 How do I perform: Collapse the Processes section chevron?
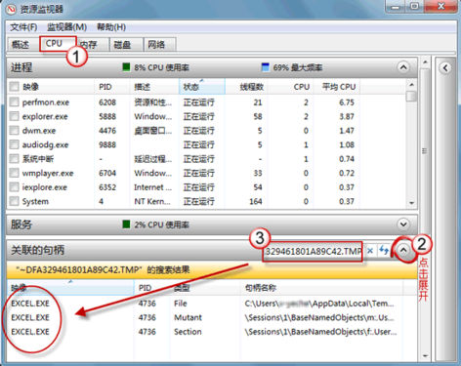[x=403, y=67]
